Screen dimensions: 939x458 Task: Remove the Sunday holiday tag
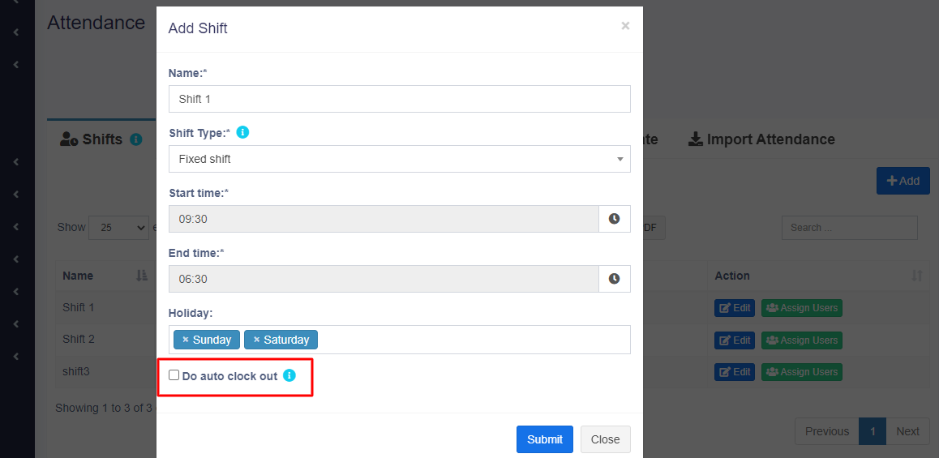(186, 340)
